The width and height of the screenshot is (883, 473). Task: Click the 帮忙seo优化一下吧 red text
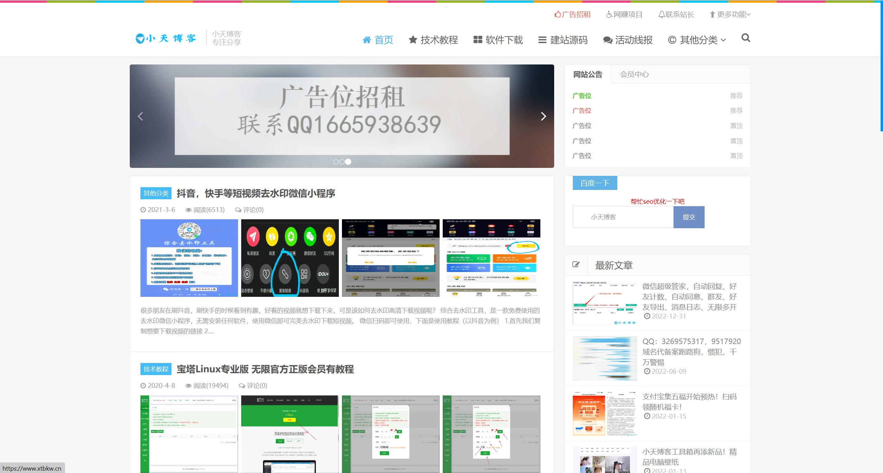coord(657,202)
